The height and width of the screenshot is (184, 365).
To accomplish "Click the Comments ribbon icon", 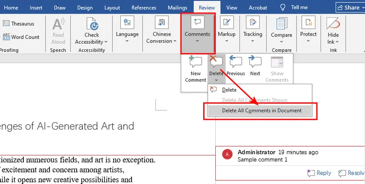I will 197,22.
